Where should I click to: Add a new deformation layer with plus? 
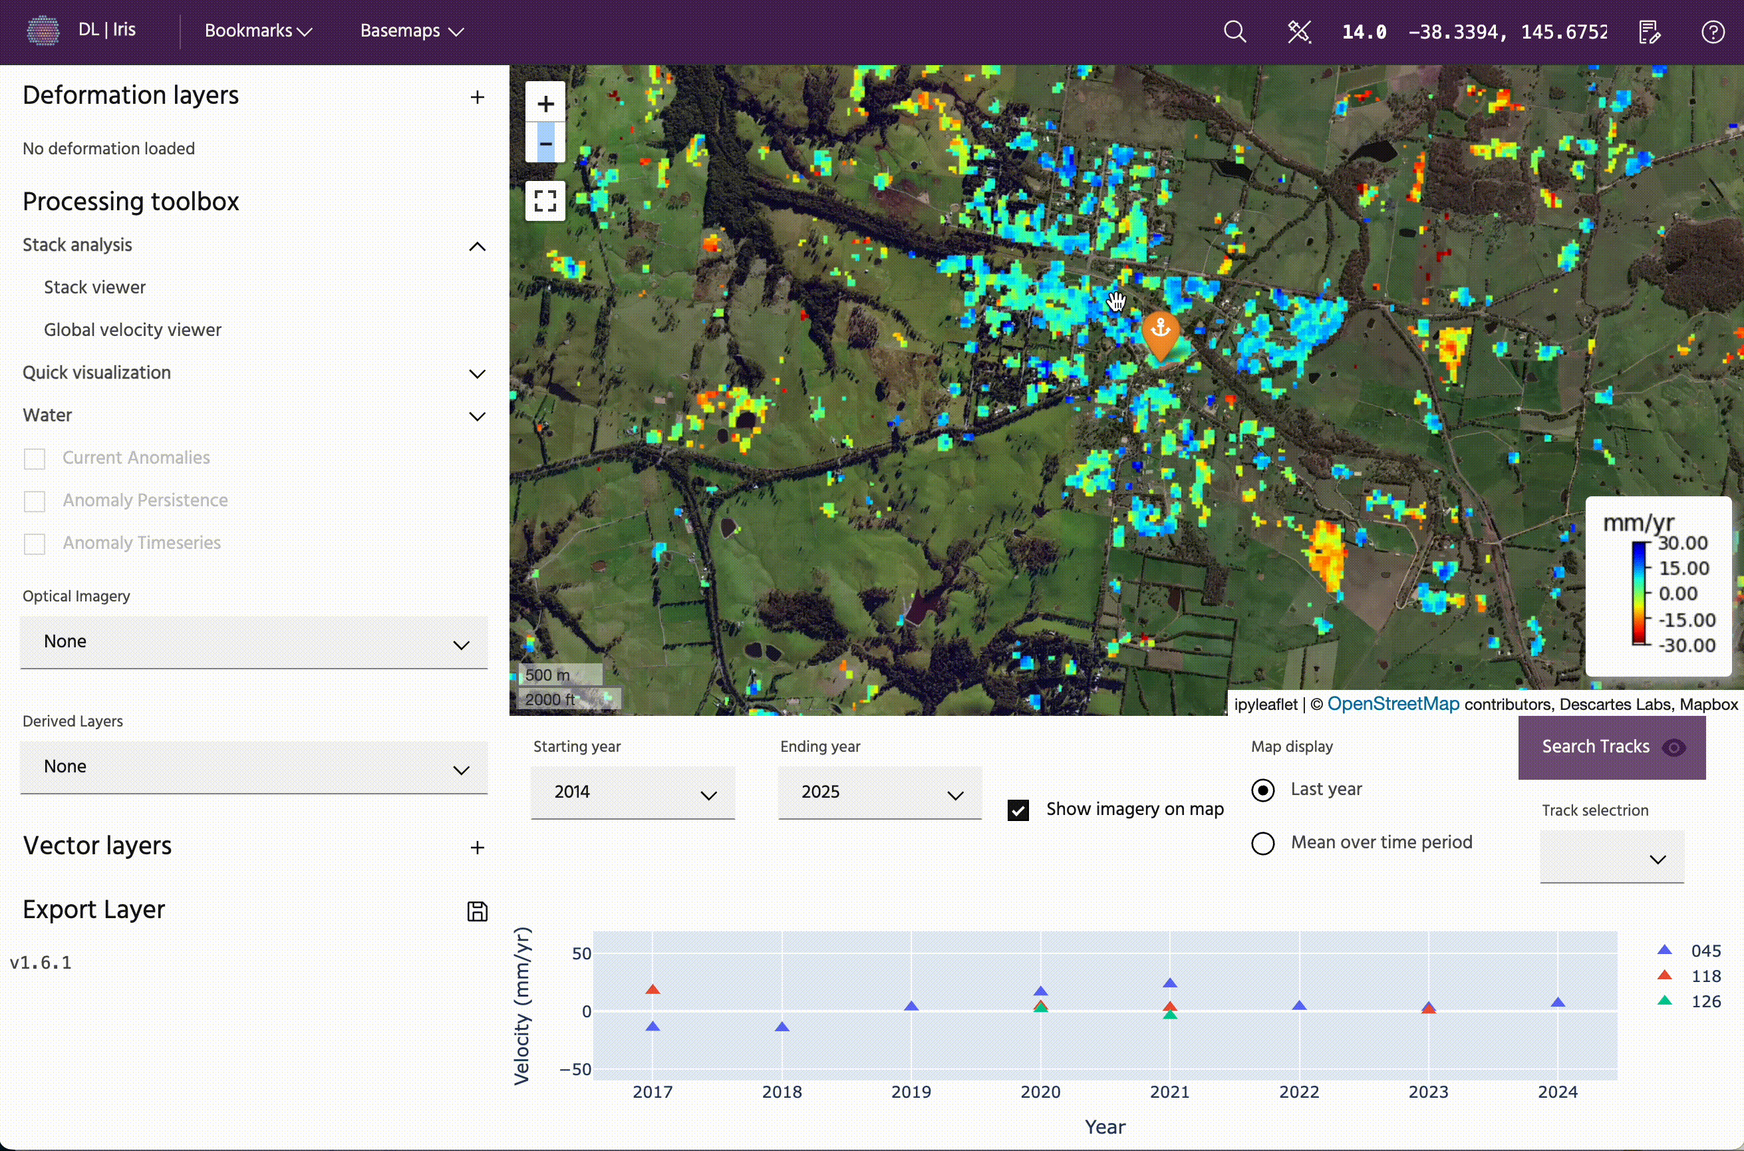point(477,97)
